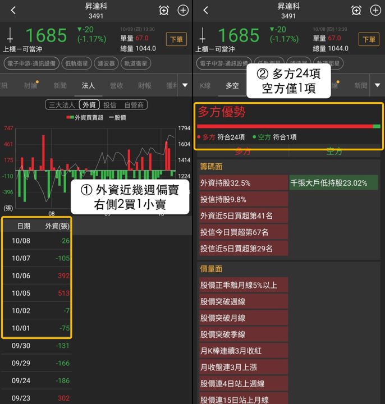This screenshot has height=404, width=385.
Task: Set price alert in right panel
Action: 356,10
